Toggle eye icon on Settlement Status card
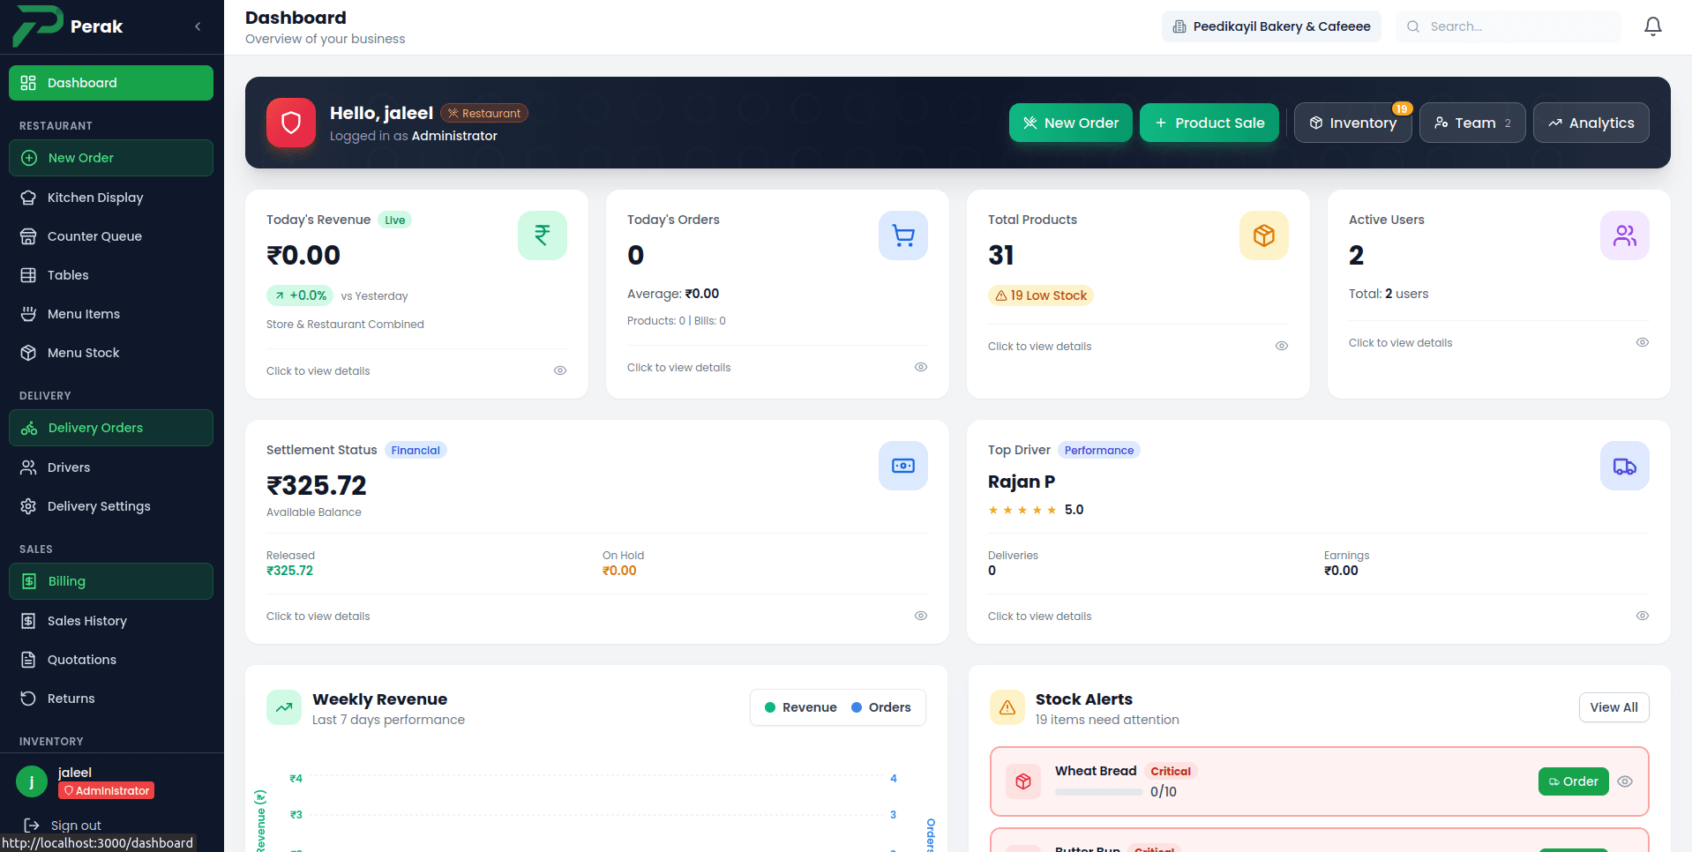The width and height of the screenshot is (1692, 852). 921,616
